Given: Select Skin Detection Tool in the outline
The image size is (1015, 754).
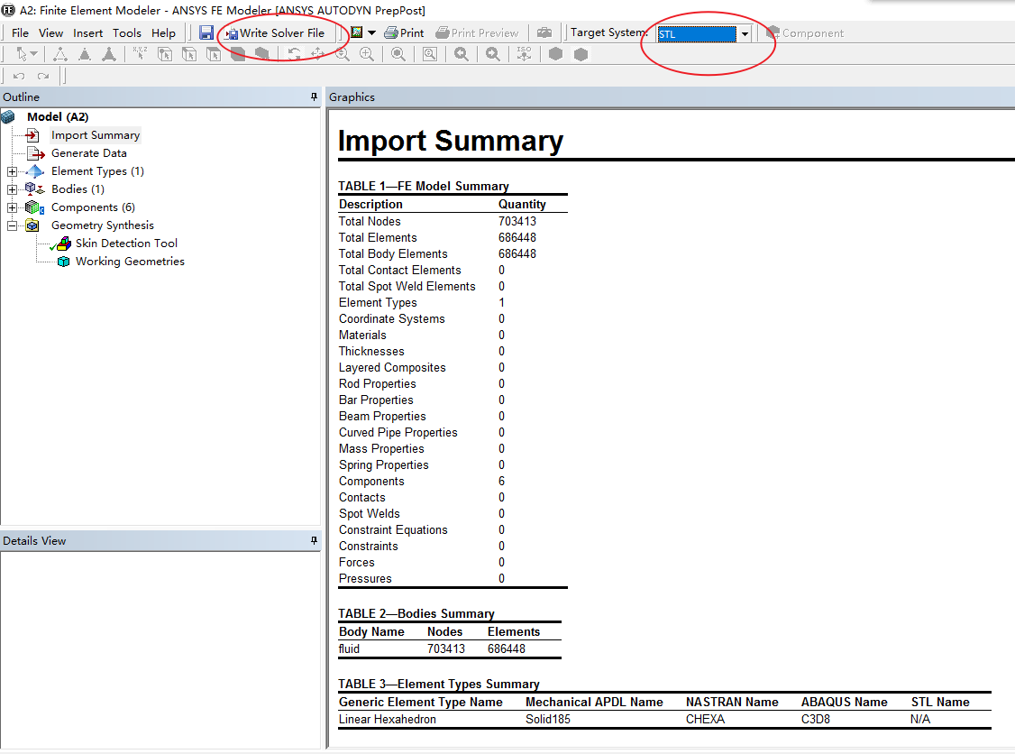Looking at the screenshot, I should (126, 244).
